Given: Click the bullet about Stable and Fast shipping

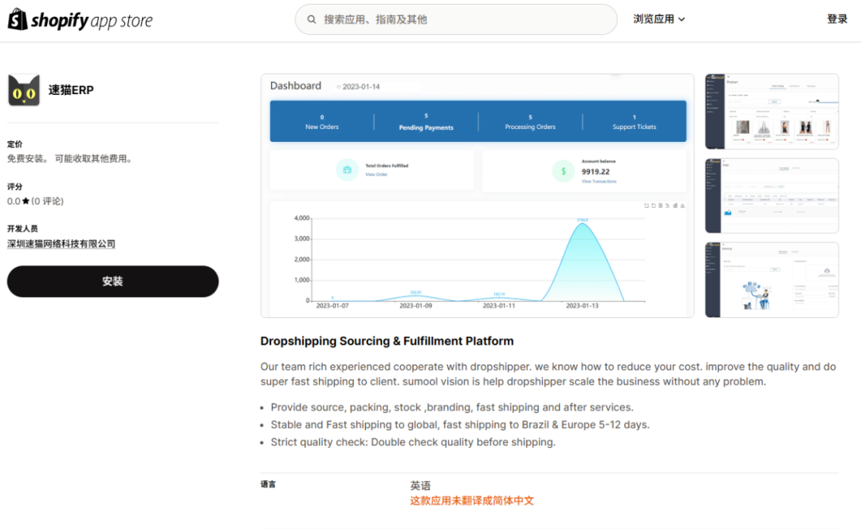Looking at the screenshot, I should 460,425.
